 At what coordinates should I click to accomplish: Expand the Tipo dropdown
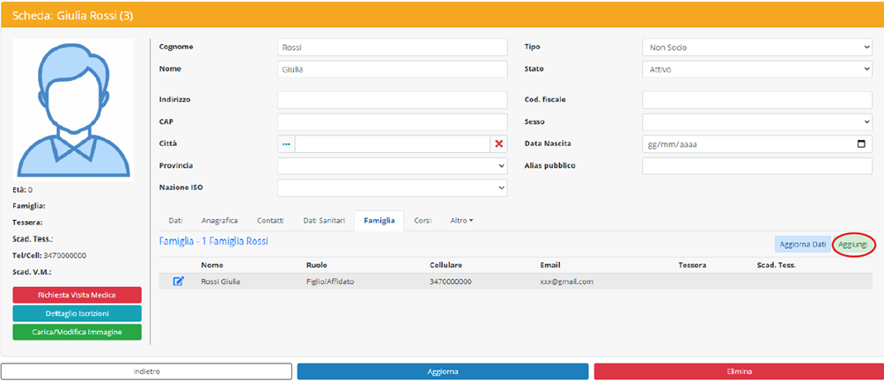756,48
